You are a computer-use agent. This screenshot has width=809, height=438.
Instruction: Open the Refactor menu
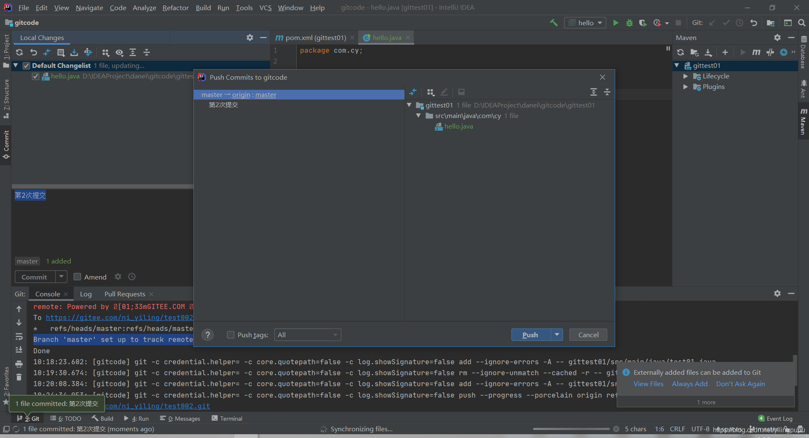pyautogui.click(x=175, y=8)
